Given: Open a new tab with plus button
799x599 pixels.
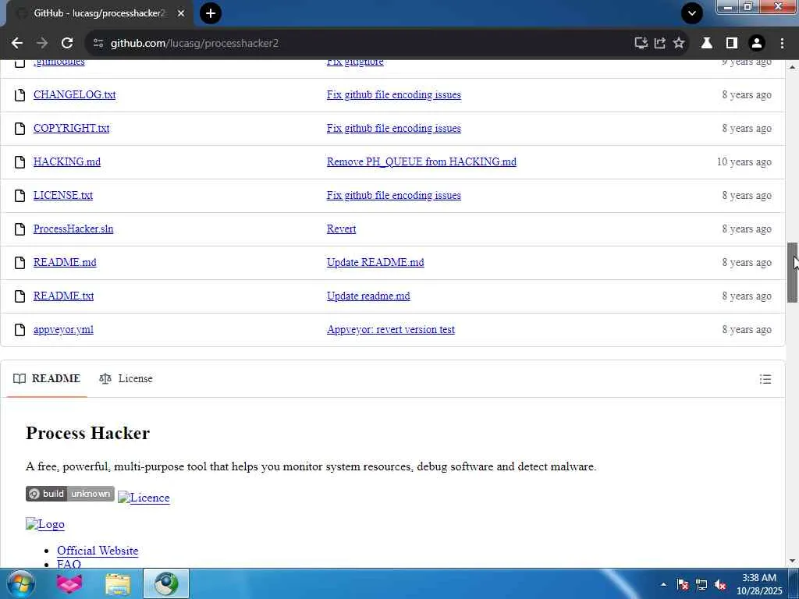Looking at the screenshot, I should tap(211, 13).
